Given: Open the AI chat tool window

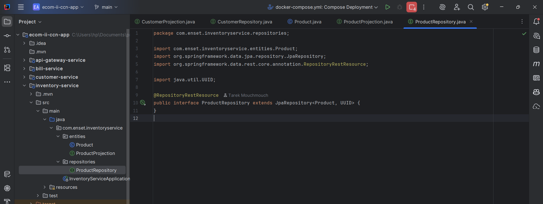Looking at the screenshot, I should [536, 36].
